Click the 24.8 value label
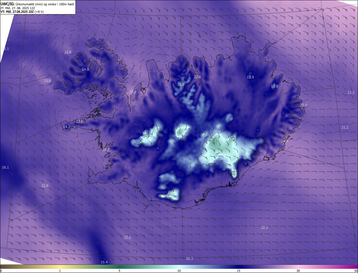The width and height of the screenshot is (358, 273). coord(285,141)
